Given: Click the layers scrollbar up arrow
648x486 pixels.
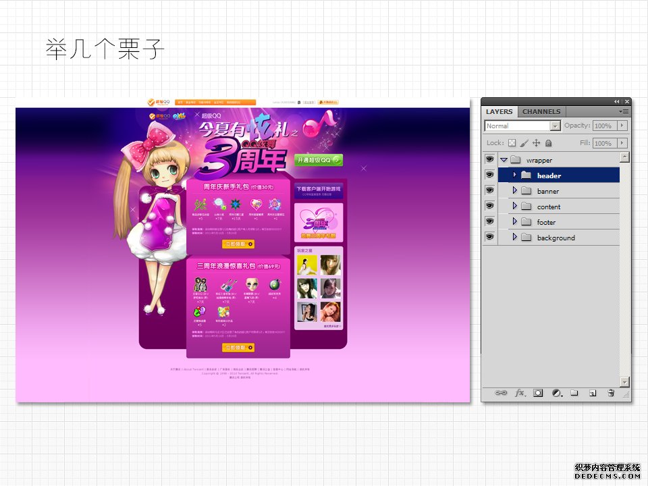Looking at the screenshot, I should tap(624, 157).
